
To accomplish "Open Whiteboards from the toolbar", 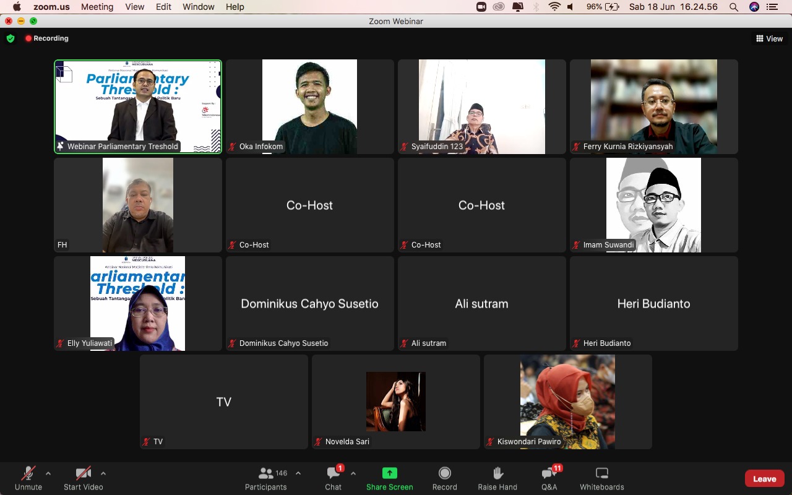I will pyautogui.click(x=601, y=473).
